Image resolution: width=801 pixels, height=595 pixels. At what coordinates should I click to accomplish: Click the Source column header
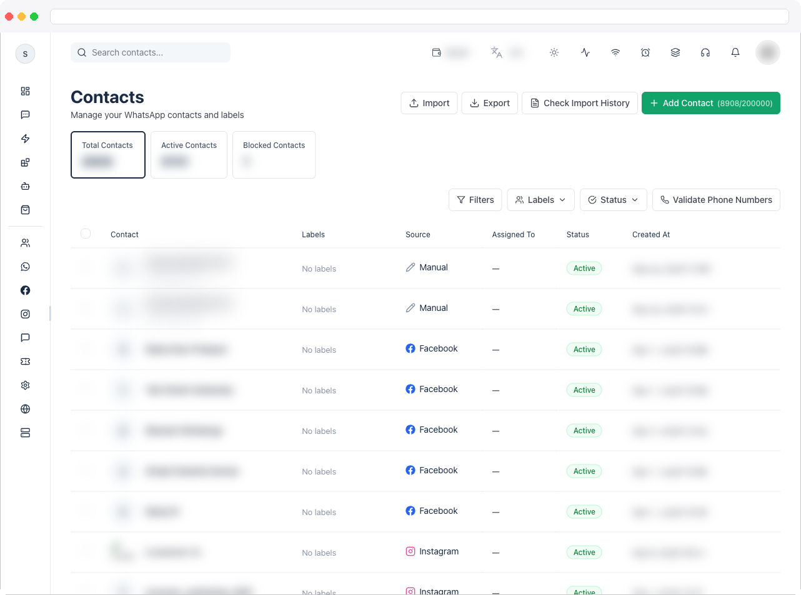click(x=418, y=235)
